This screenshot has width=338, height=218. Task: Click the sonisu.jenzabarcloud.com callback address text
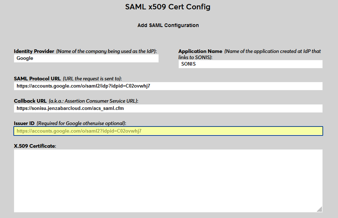coord(70,108)
